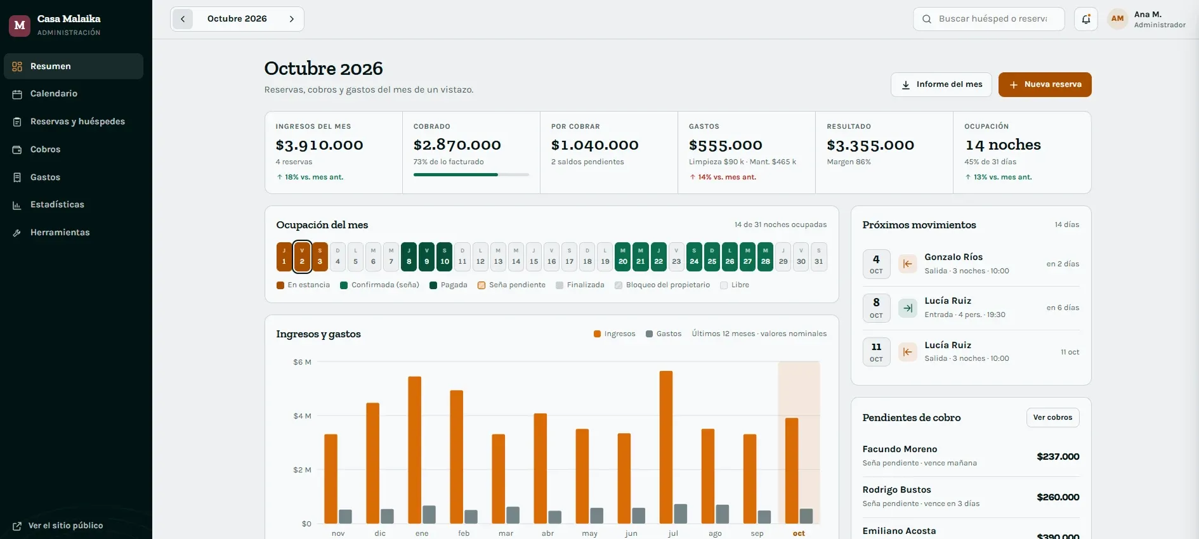The width and height of the screenshot is (1199, 539).
Task: Click the Estadísticas chart icon
Action: tap(17, 205)
